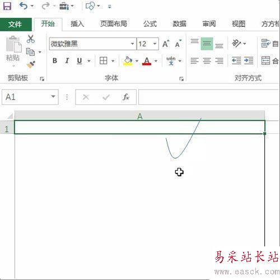
Task: Open the 页面布局 tab
Action: [114, 24]
